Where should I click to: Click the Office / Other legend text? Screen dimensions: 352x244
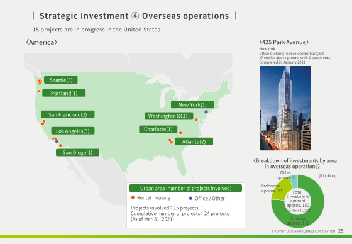point(209,198)
